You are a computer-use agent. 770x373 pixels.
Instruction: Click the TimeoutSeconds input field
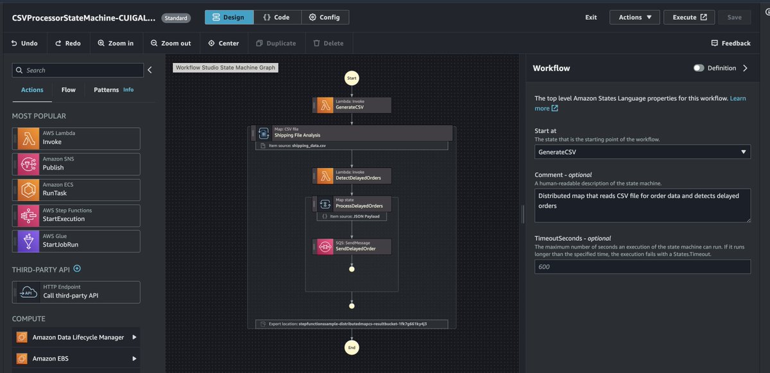point(642,267)
